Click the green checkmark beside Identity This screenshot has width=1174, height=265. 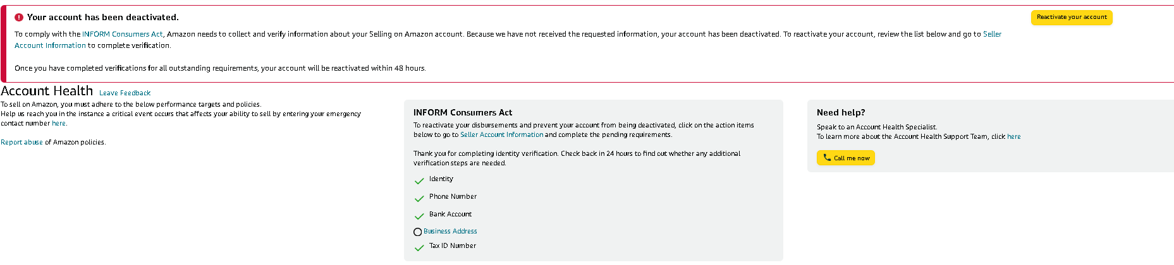pyautogui.click(x=419, y=181)
